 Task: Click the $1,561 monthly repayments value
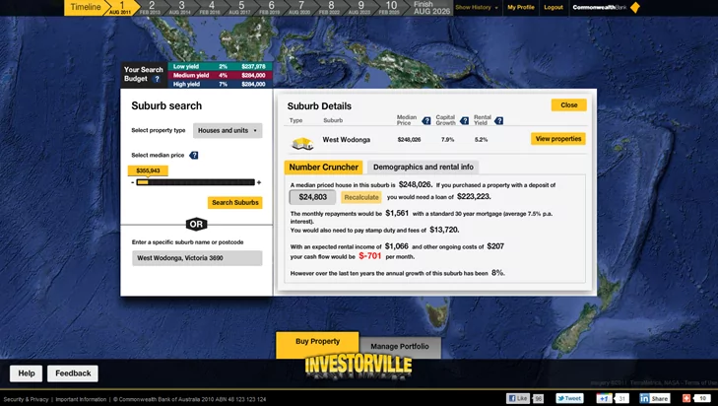pyautogui.click(x=397, y=213)
